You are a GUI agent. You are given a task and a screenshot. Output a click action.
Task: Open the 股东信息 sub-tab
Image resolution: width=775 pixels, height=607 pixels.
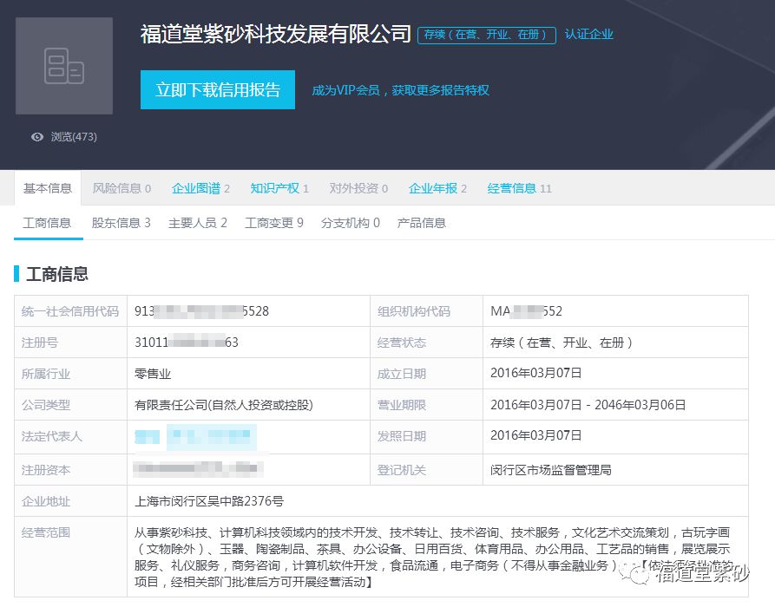coord(122,223)
